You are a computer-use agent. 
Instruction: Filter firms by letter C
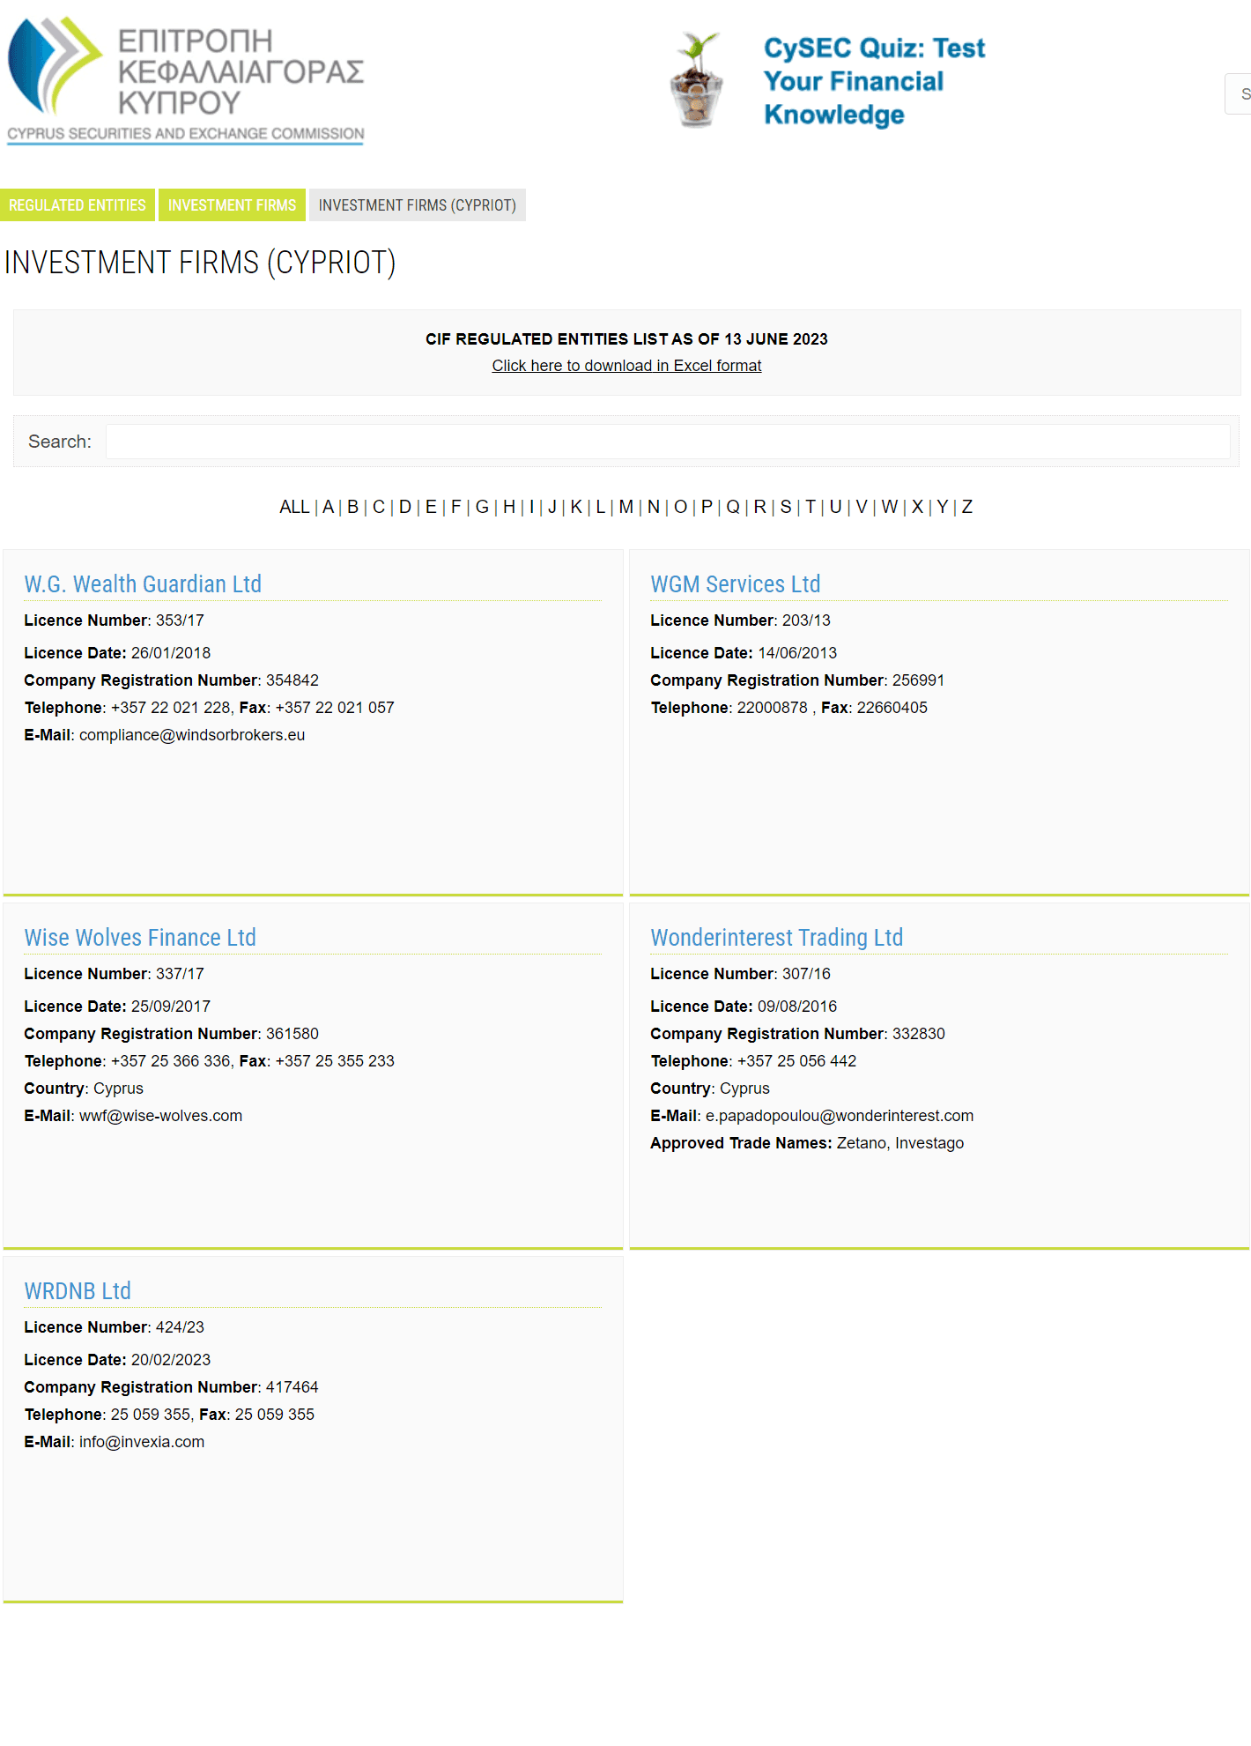pyautogui.click(x=379, y=507)
